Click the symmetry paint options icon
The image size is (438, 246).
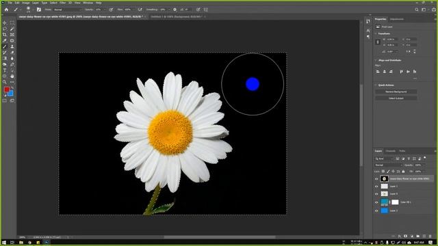[205, 10]
